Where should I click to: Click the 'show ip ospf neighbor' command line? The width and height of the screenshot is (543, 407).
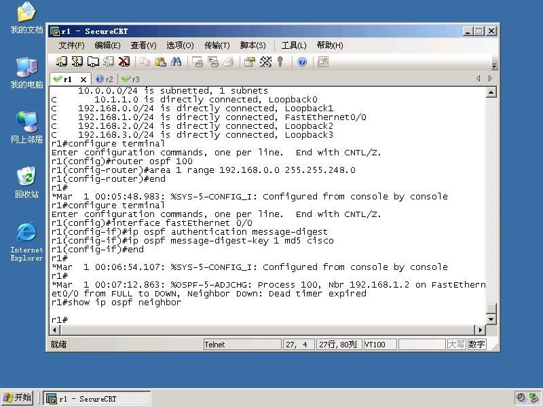pyautogui.click(x=116, y=303)
